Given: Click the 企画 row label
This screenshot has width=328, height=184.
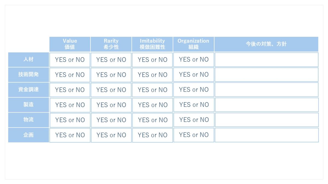Looking at the screenshot, I should coord(28,135).
